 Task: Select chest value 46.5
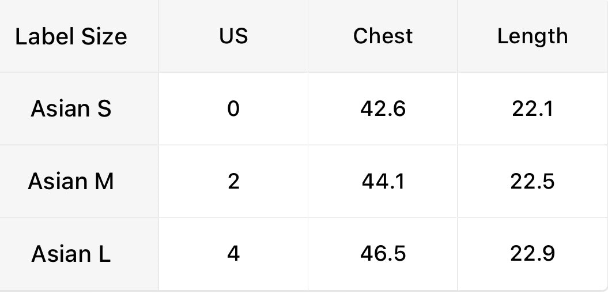tap(383, 254)
